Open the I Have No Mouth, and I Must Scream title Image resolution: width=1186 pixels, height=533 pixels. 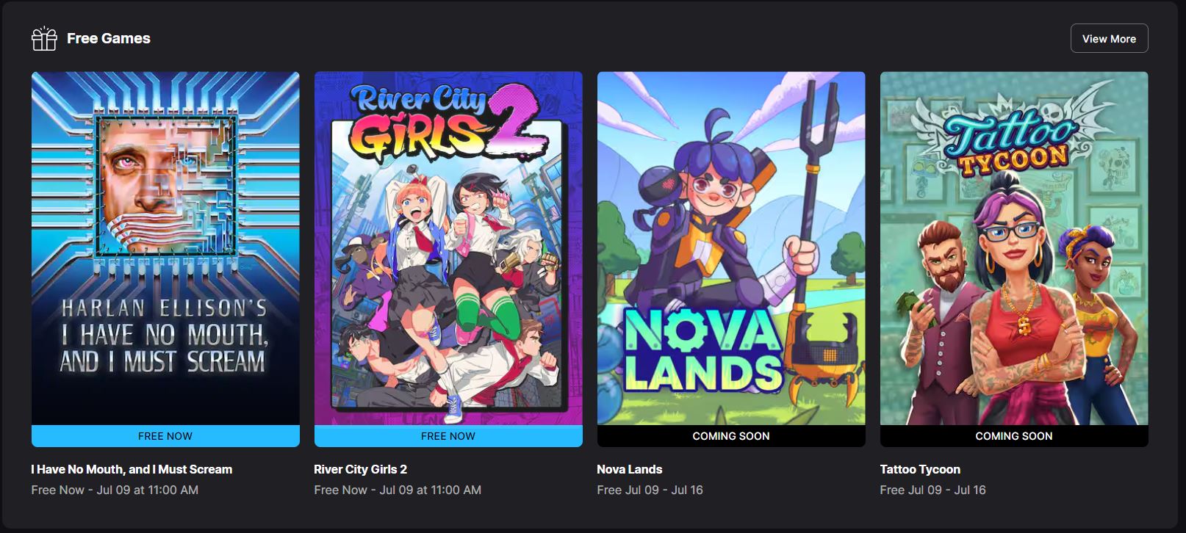coord(132,469)
